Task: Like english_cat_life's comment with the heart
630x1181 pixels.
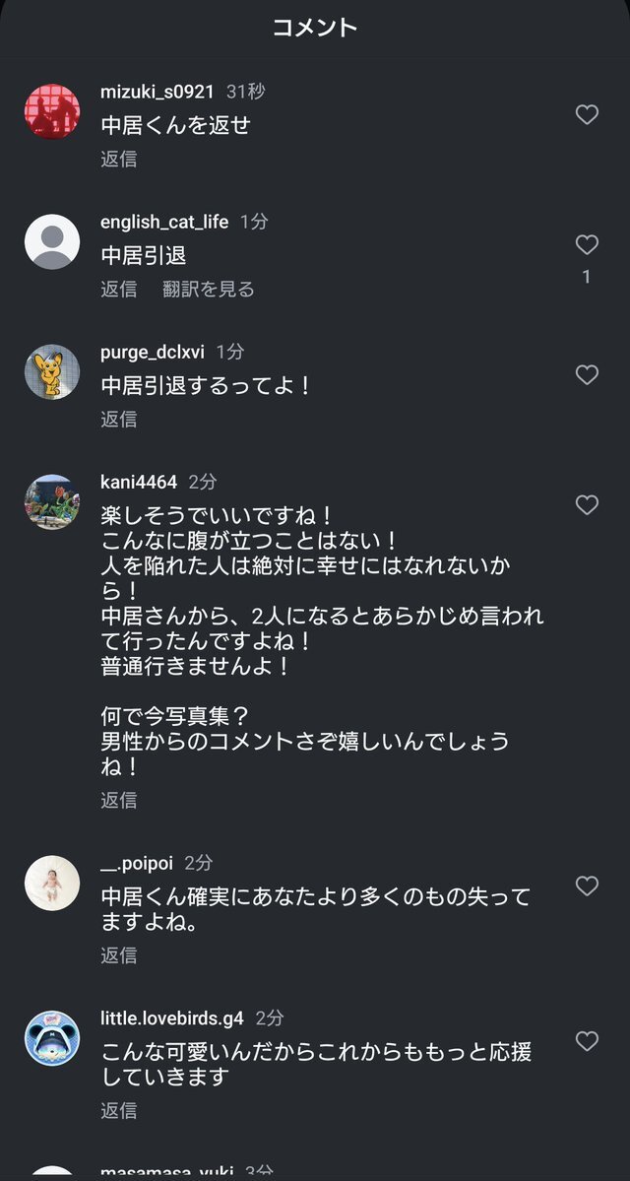Action: point(587,245)
